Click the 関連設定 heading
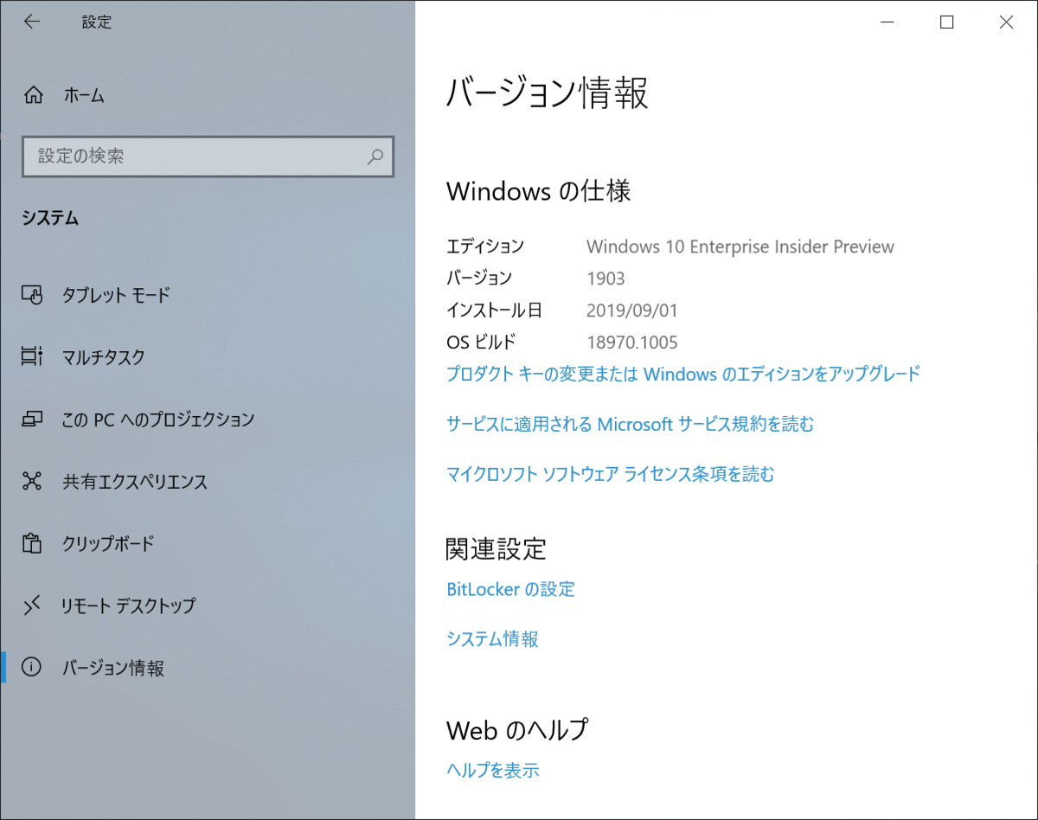Viewport: 1038px width, 820px height. click(496, 548)
